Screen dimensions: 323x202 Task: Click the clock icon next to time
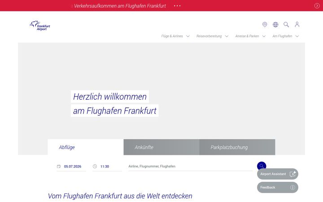click(95, 167)
